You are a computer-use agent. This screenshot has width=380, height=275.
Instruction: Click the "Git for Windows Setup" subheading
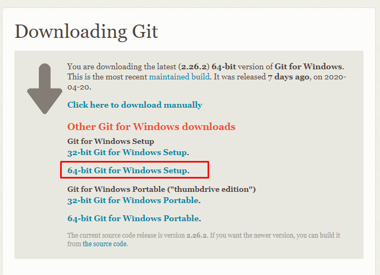point(111,141)
